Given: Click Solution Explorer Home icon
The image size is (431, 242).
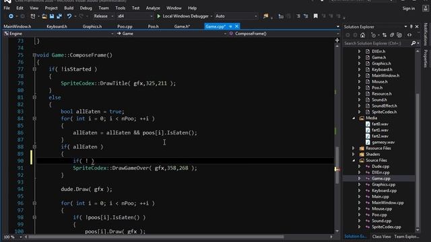Looking at the screenshot, I should 363,35.
